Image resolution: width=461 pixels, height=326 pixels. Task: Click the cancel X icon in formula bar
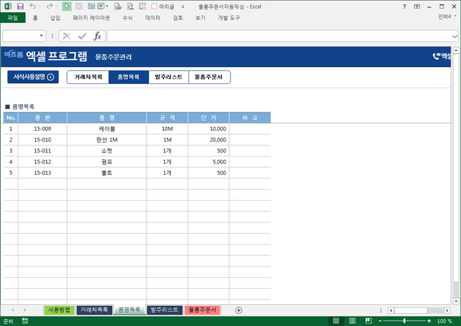pos(66,36)
